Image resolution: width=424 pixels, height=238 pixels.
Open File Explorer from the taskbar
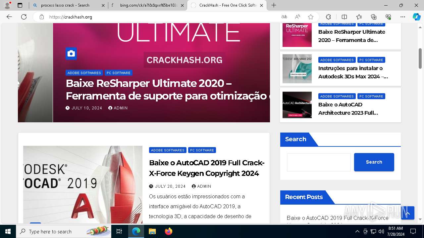coord(152,231)
